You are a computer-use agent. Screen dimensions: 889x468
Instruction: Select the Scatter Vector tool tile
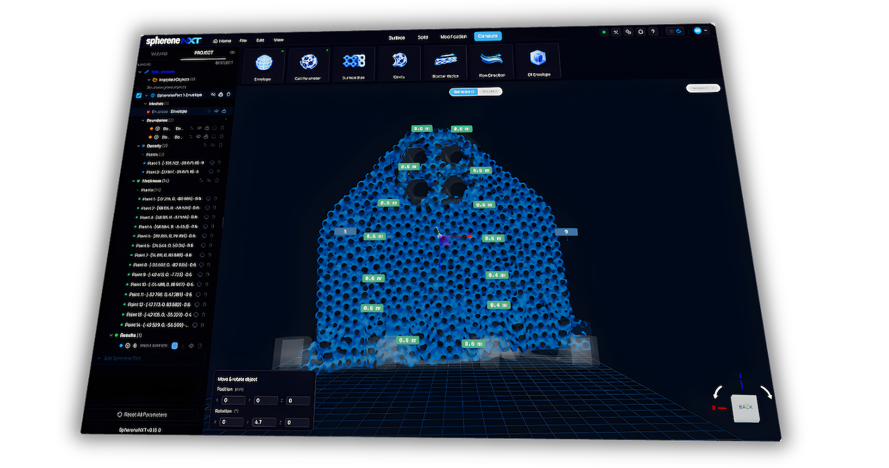click(x=445, y=62)
